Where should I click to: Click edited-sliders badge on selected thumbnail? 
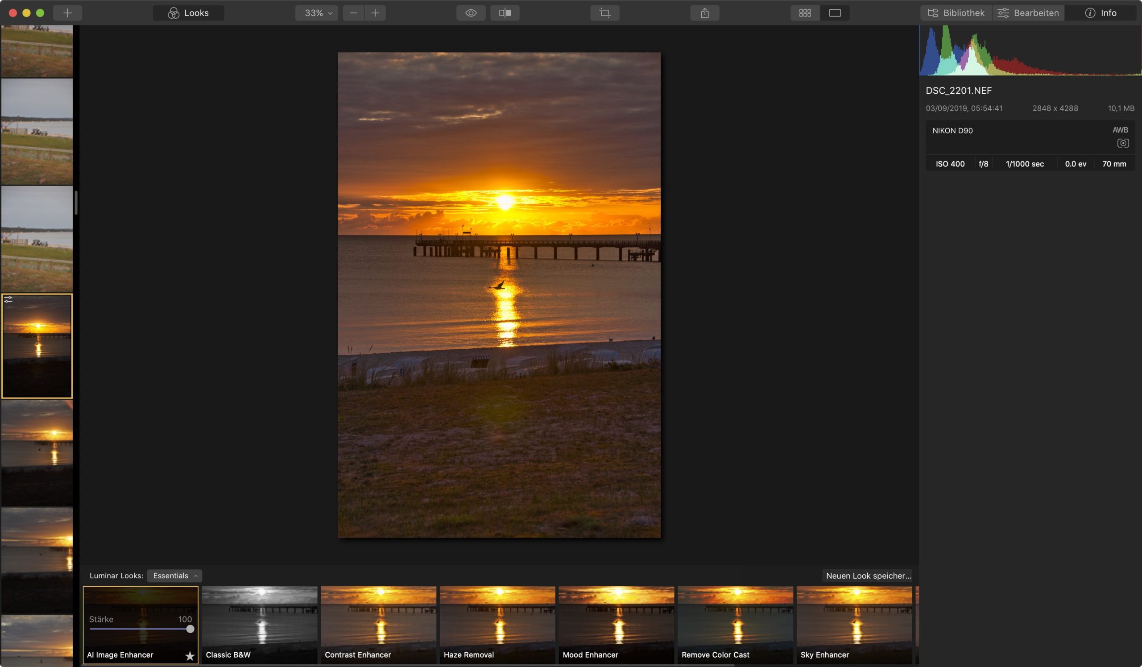(x=8, y=299)
